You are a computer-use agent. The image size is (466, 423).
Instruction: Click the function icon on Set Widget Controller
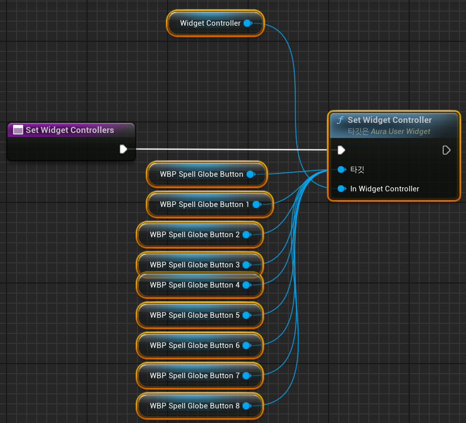tap(340, 120)
